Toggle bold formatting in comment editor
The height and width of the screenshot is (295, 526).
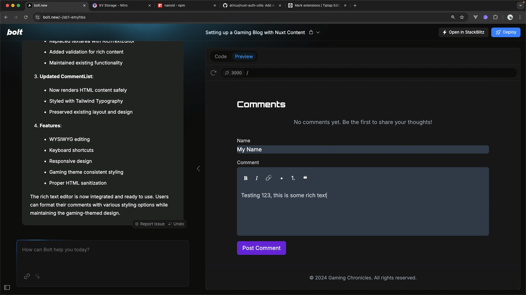[x=245, y=178]
